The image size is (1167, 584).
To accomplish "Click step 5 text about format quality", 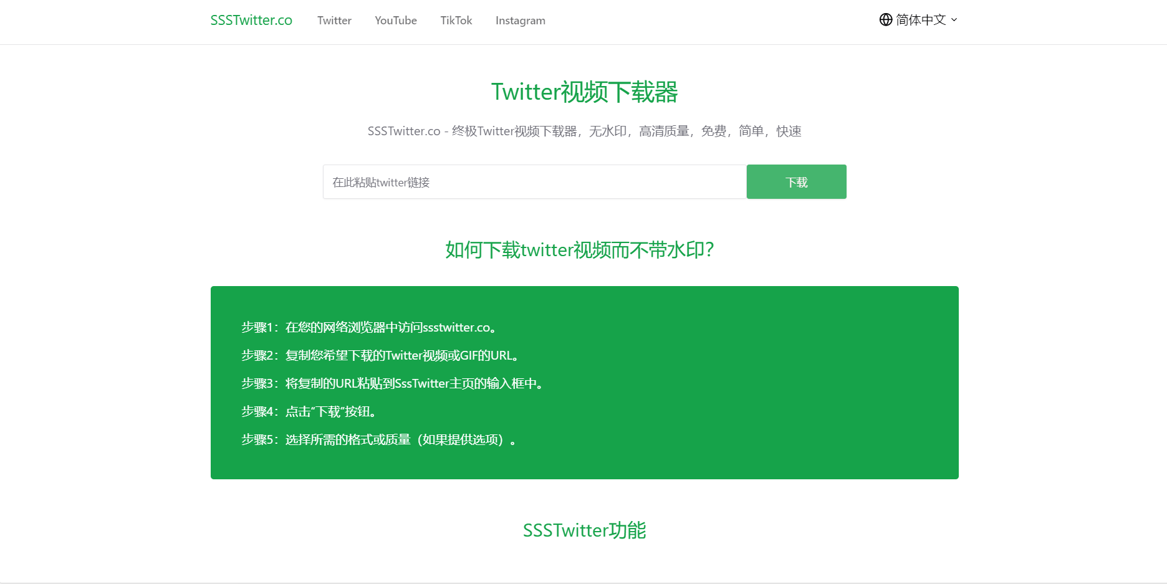I will coord(379,439).
